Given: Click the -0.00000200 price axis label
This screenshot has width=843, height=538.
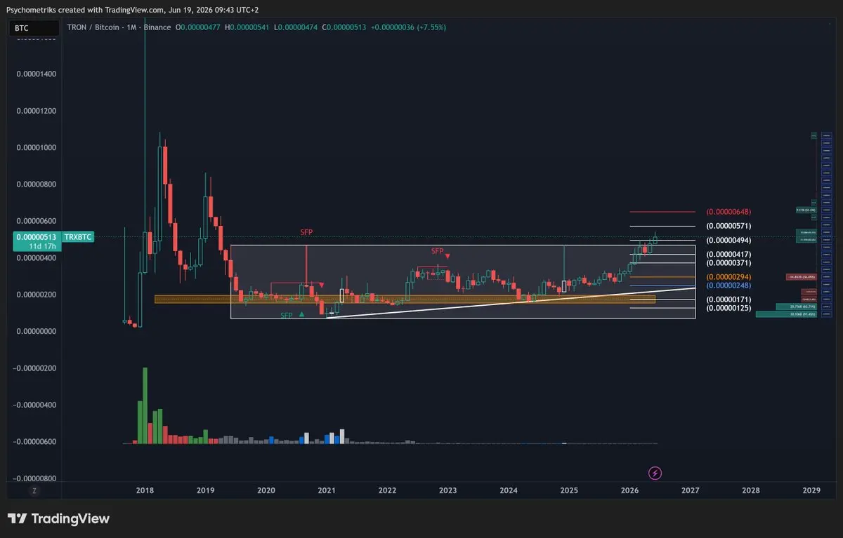Looking at the screenshot, I should click(35, 368).
